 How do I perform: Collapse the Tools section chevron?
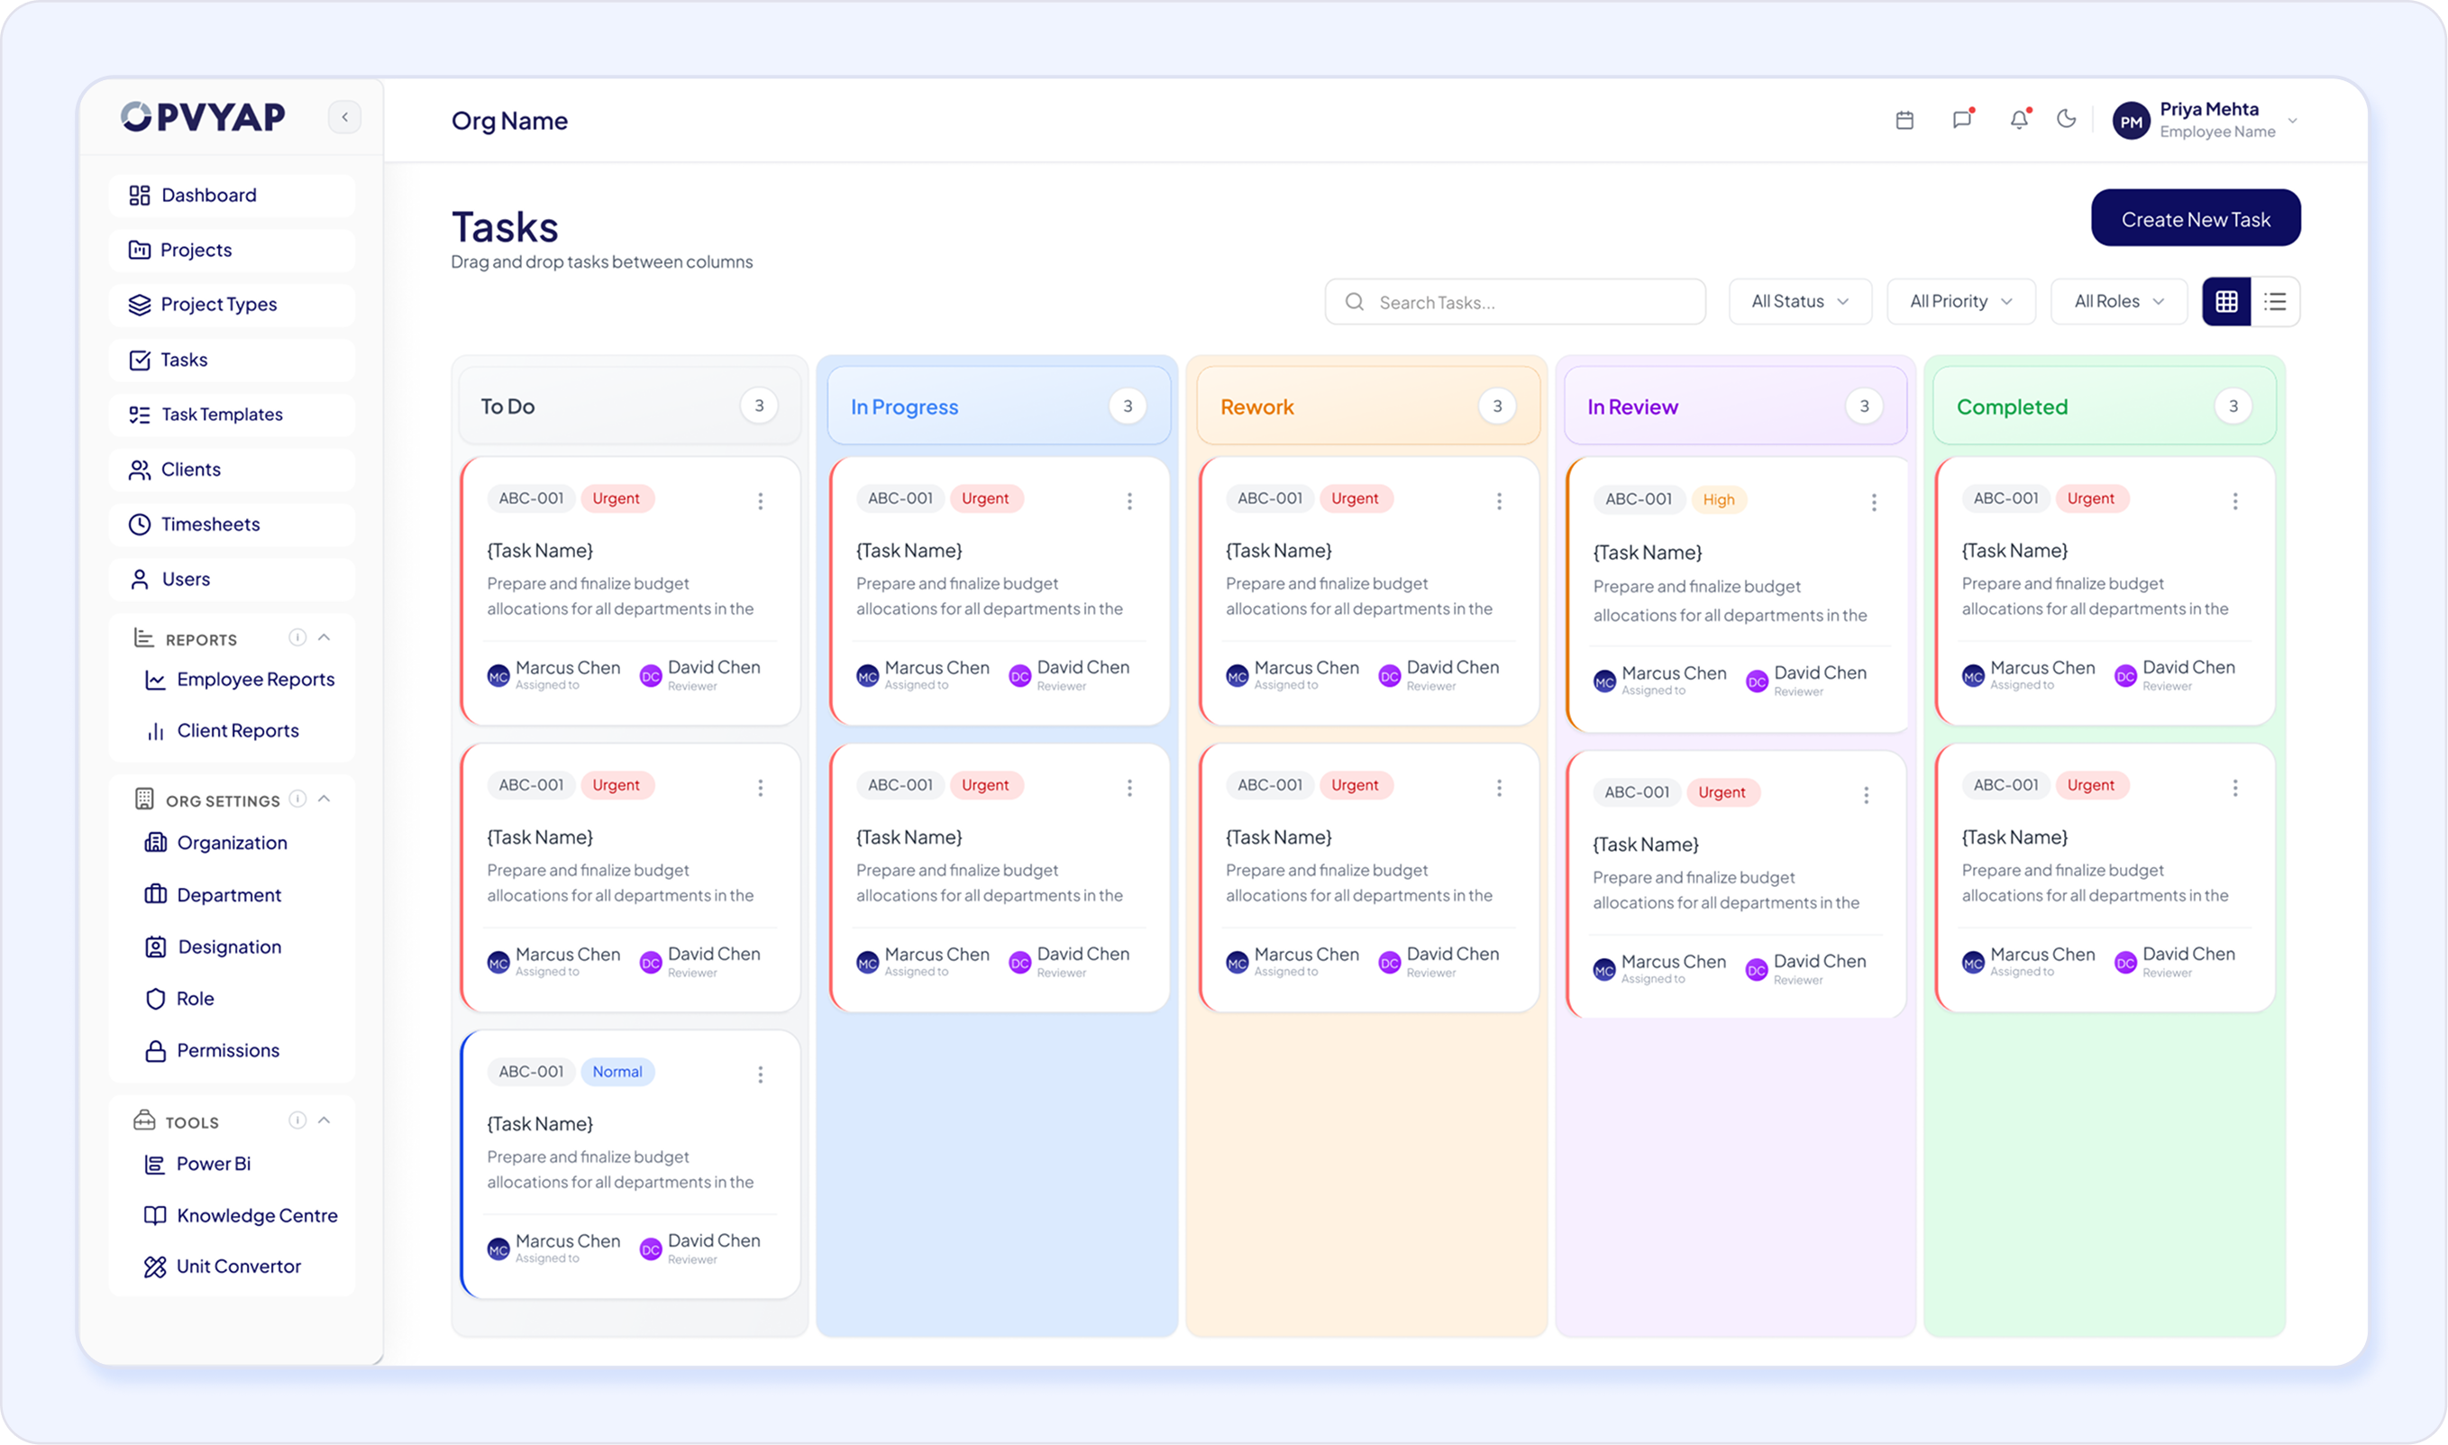pyautogui.click(x=324, y=1120)
